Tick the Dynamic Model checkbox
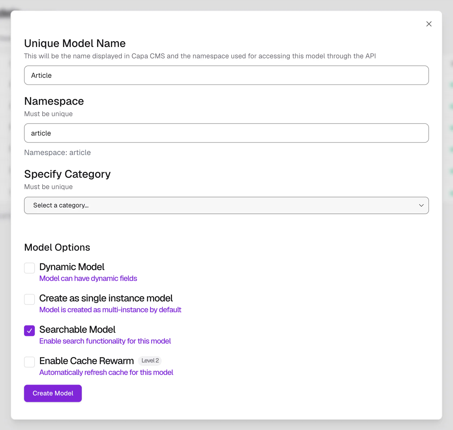453x430 pixels. point(29,268)
